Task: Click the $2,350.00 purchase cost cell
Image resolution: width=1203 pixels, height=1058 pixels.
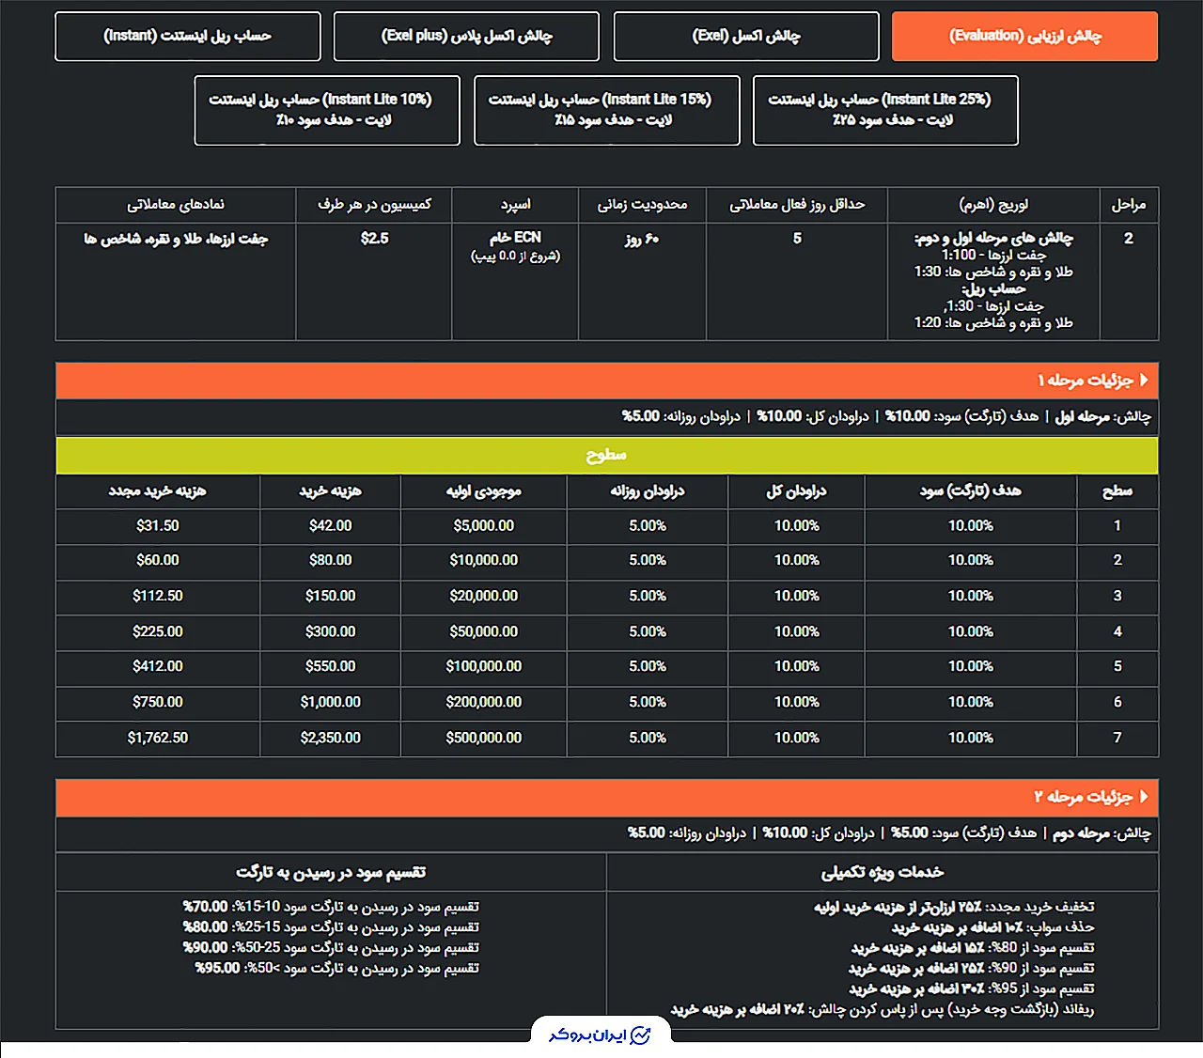Action: coord(331,739)
